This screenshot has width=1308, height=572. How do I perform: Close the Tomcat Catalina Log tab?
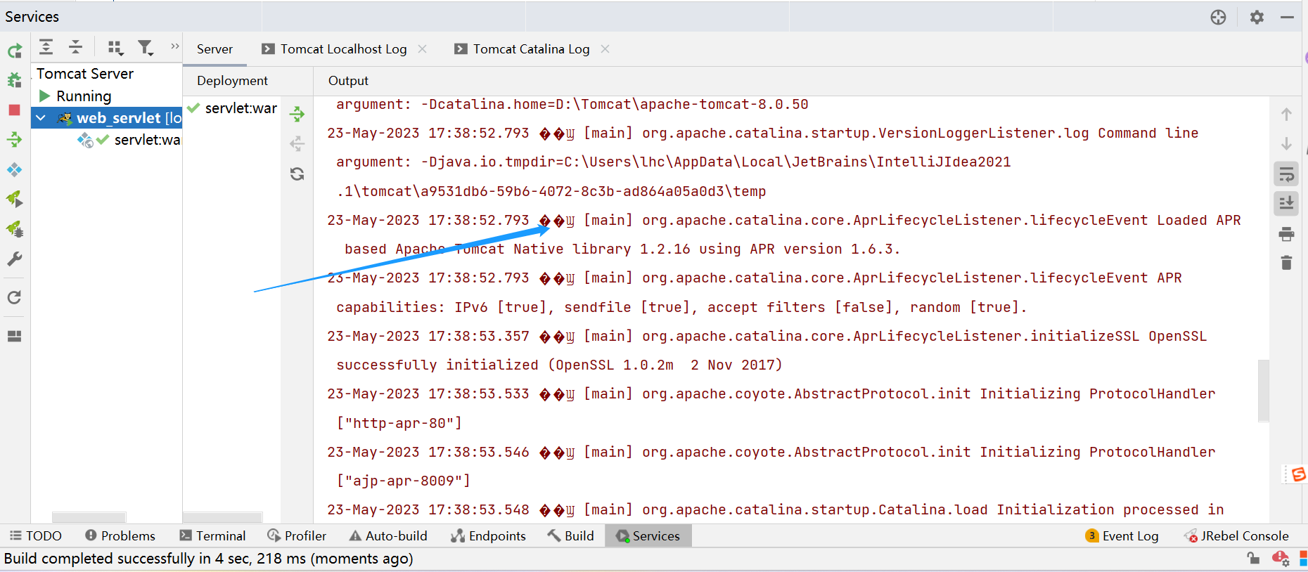[605, 49]
